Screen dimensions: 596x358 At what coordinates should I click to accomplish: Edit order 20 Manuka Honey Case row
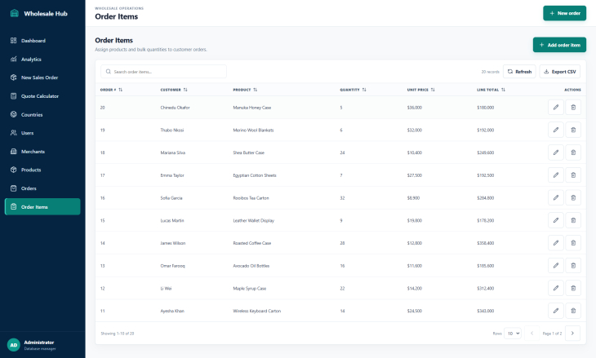[x=555, y=108]
